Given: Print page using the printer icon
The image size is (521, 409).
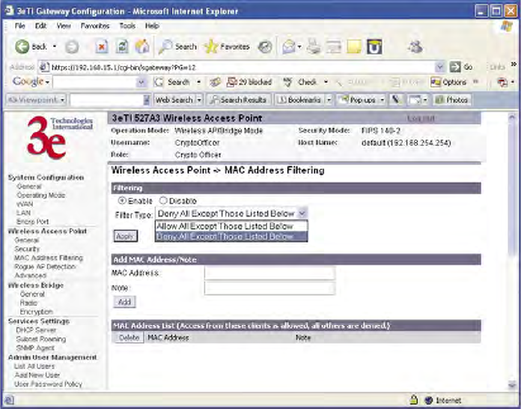Looking at the screenshot, I should (314, 47).
